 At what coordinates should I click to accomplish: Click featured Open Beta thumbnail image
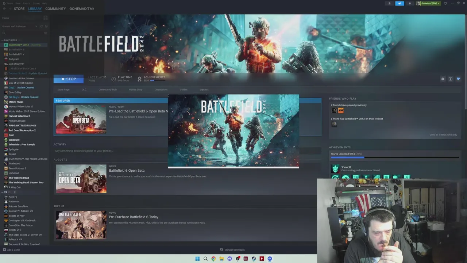tap(81, 119)
